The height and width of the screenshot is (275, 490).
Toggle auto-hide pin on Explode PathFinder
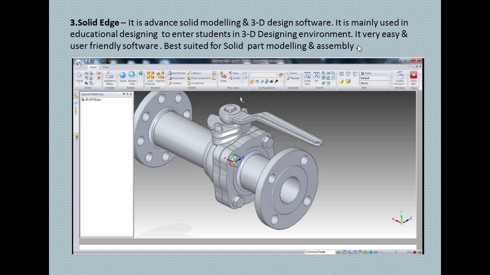pos(127,94)
